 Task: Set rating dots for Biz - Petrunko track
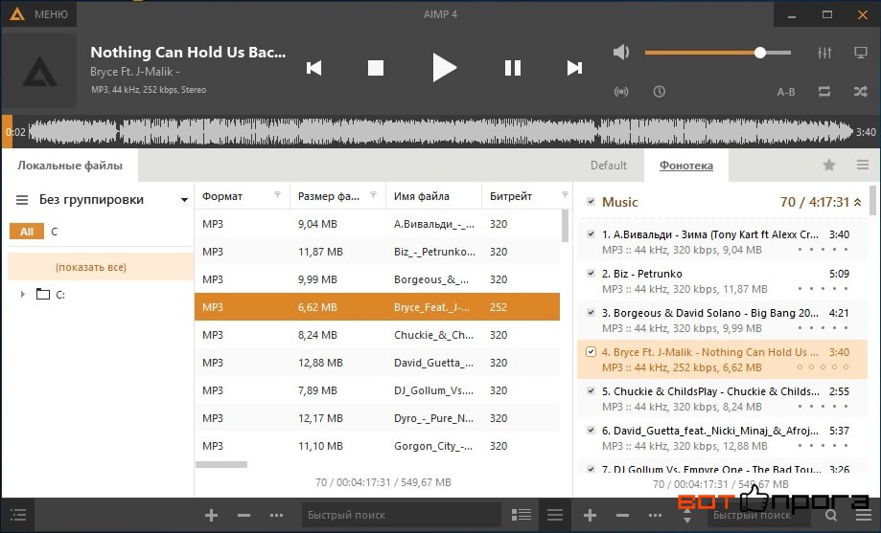coord(823,288)
